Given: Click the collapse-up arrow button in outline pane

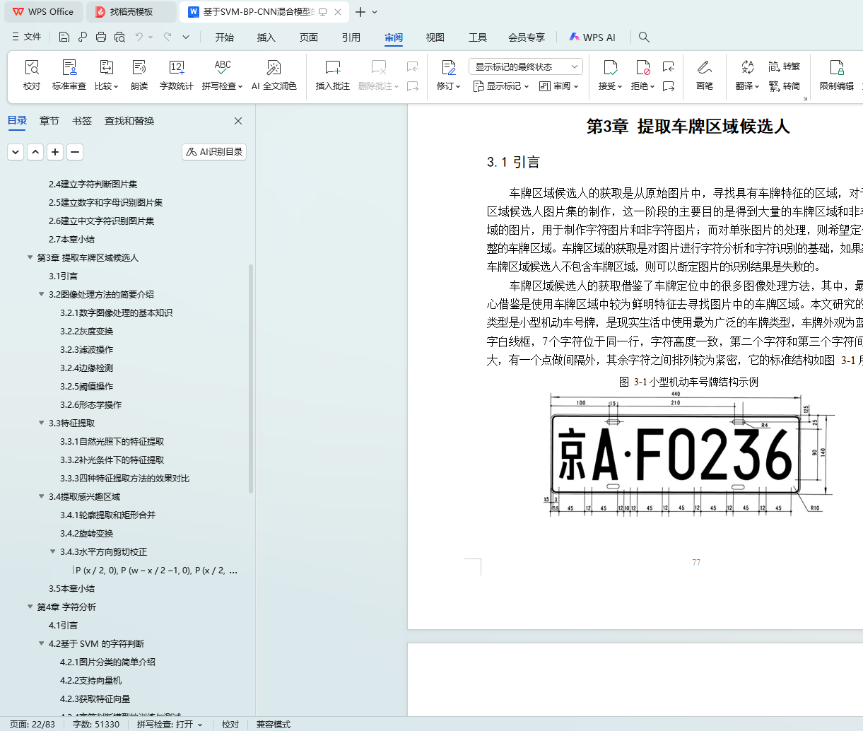Looking at the screenshot, I should click(35, 152).
